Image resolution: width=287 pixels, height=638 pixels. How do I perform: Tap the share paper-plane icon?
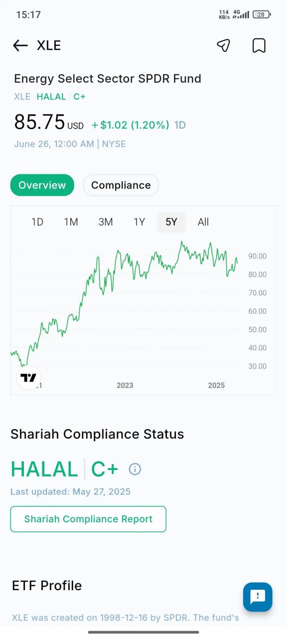tap(223, 45)
